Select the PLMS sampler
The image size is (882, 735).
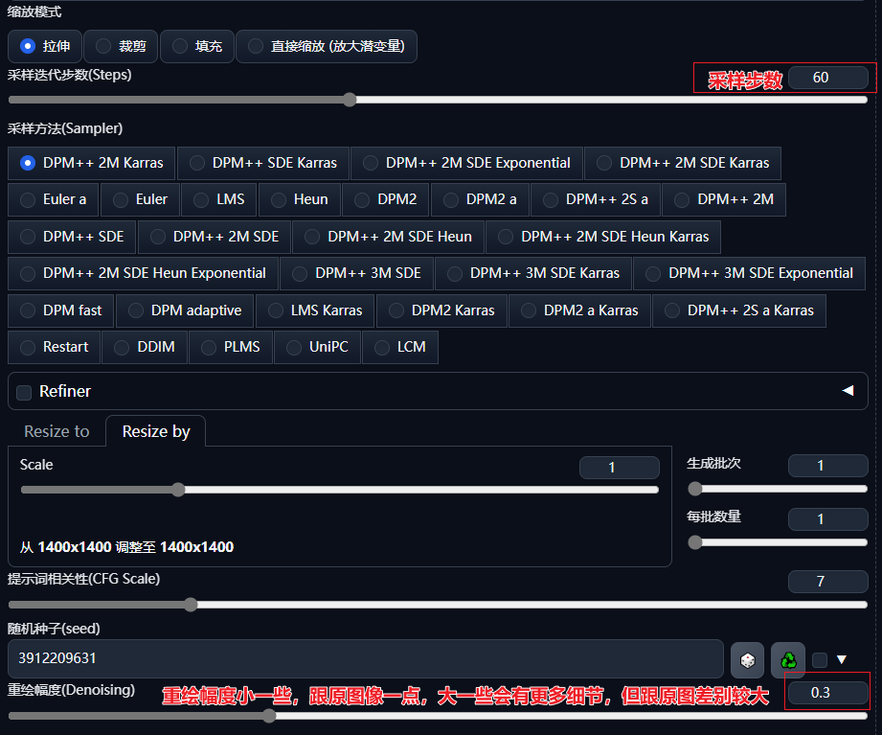tap(231, 347)
